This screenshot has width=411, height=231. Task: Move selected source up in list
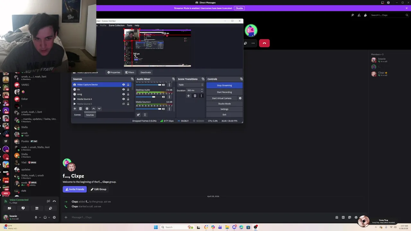[93, 109]
